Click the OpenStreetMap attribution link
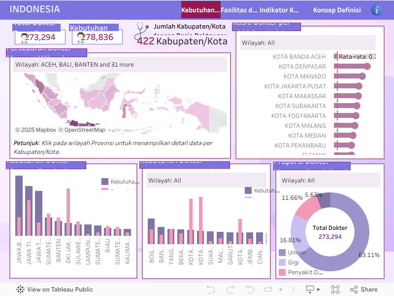This screenshot has height=296, width=394. coord(82,130)
